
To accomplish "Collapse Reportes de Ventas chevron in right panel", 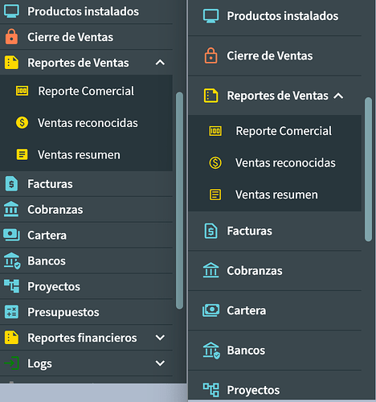I will [x=338, y=96].
